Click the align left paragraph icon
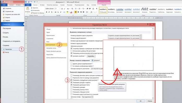The width and height of the screenshot is (182, 103). [x=76, y=12]
